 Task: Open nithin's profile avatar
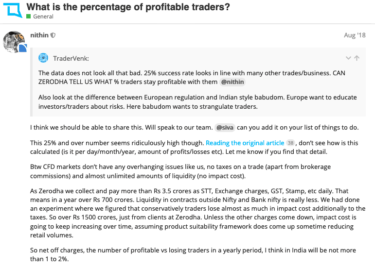point(14,42)
